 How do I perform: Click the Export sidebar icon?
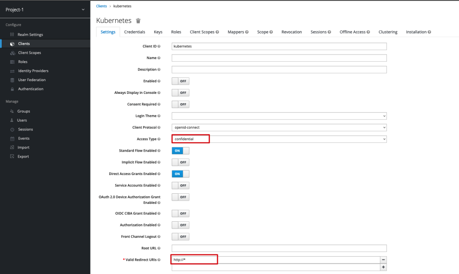[12, 157]
